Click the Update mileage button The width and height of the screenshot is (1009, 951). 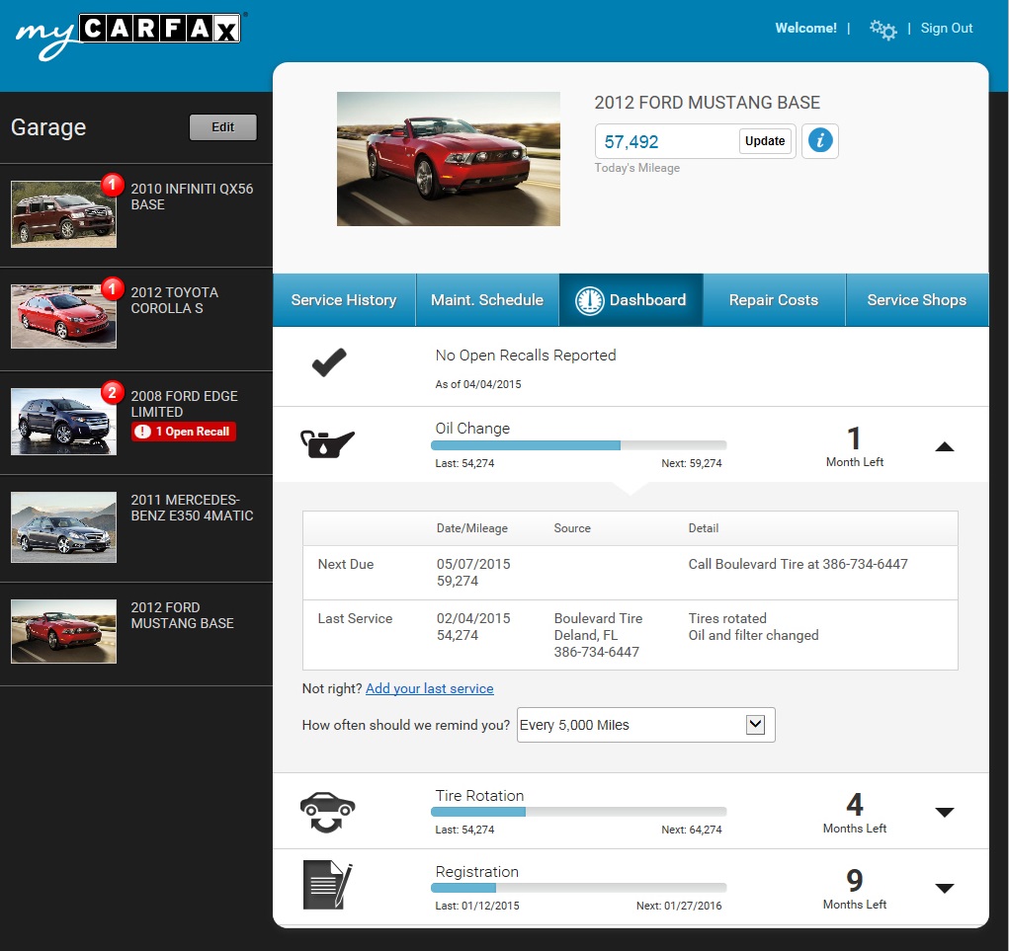coord(765,141)
